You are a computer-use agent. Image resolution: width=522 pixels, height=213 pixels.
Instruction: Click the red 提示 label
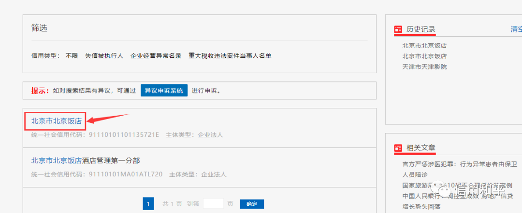coord(40,91)
